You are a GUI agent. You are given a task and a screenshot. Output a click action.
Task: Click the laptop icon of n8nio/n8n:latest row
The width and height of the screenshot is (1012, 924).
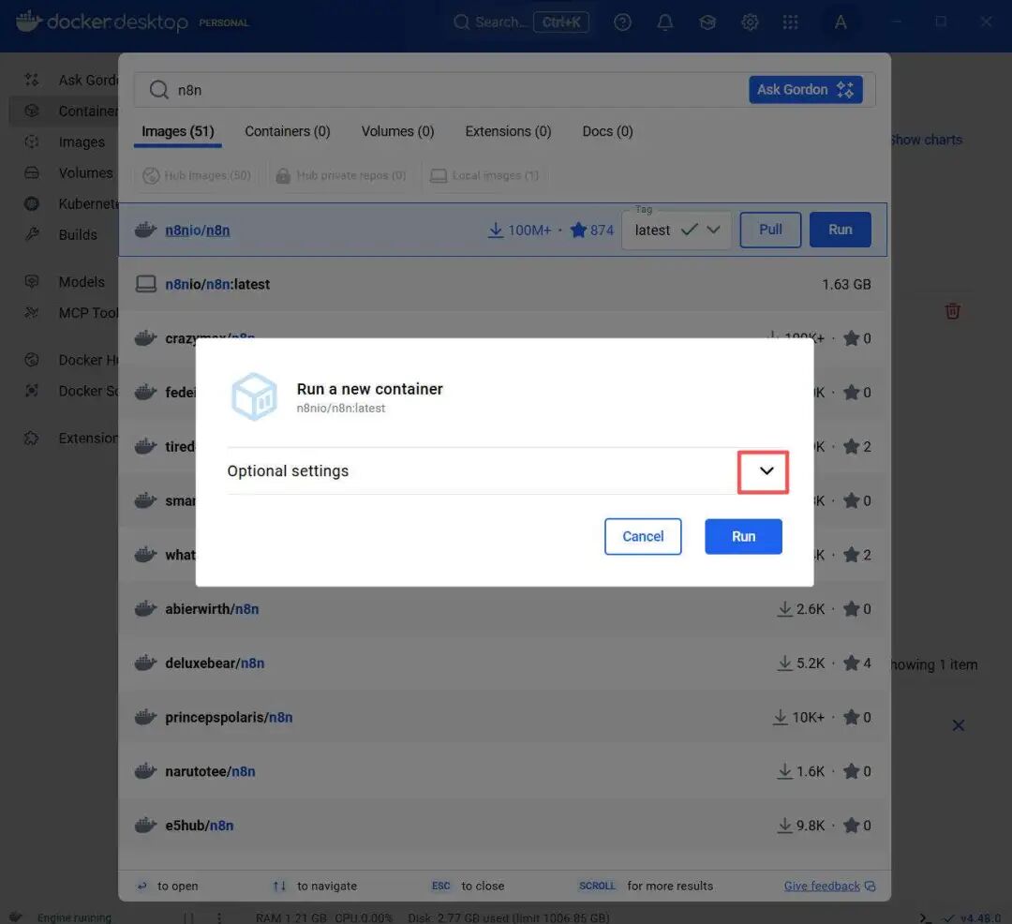pyautogui.click(x=146, y=284)
